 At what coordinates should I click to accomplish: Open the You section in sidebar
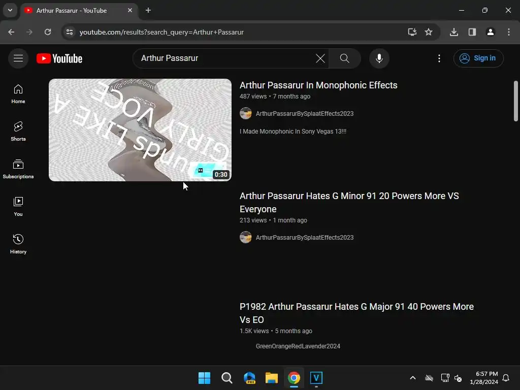click(18, 207)
